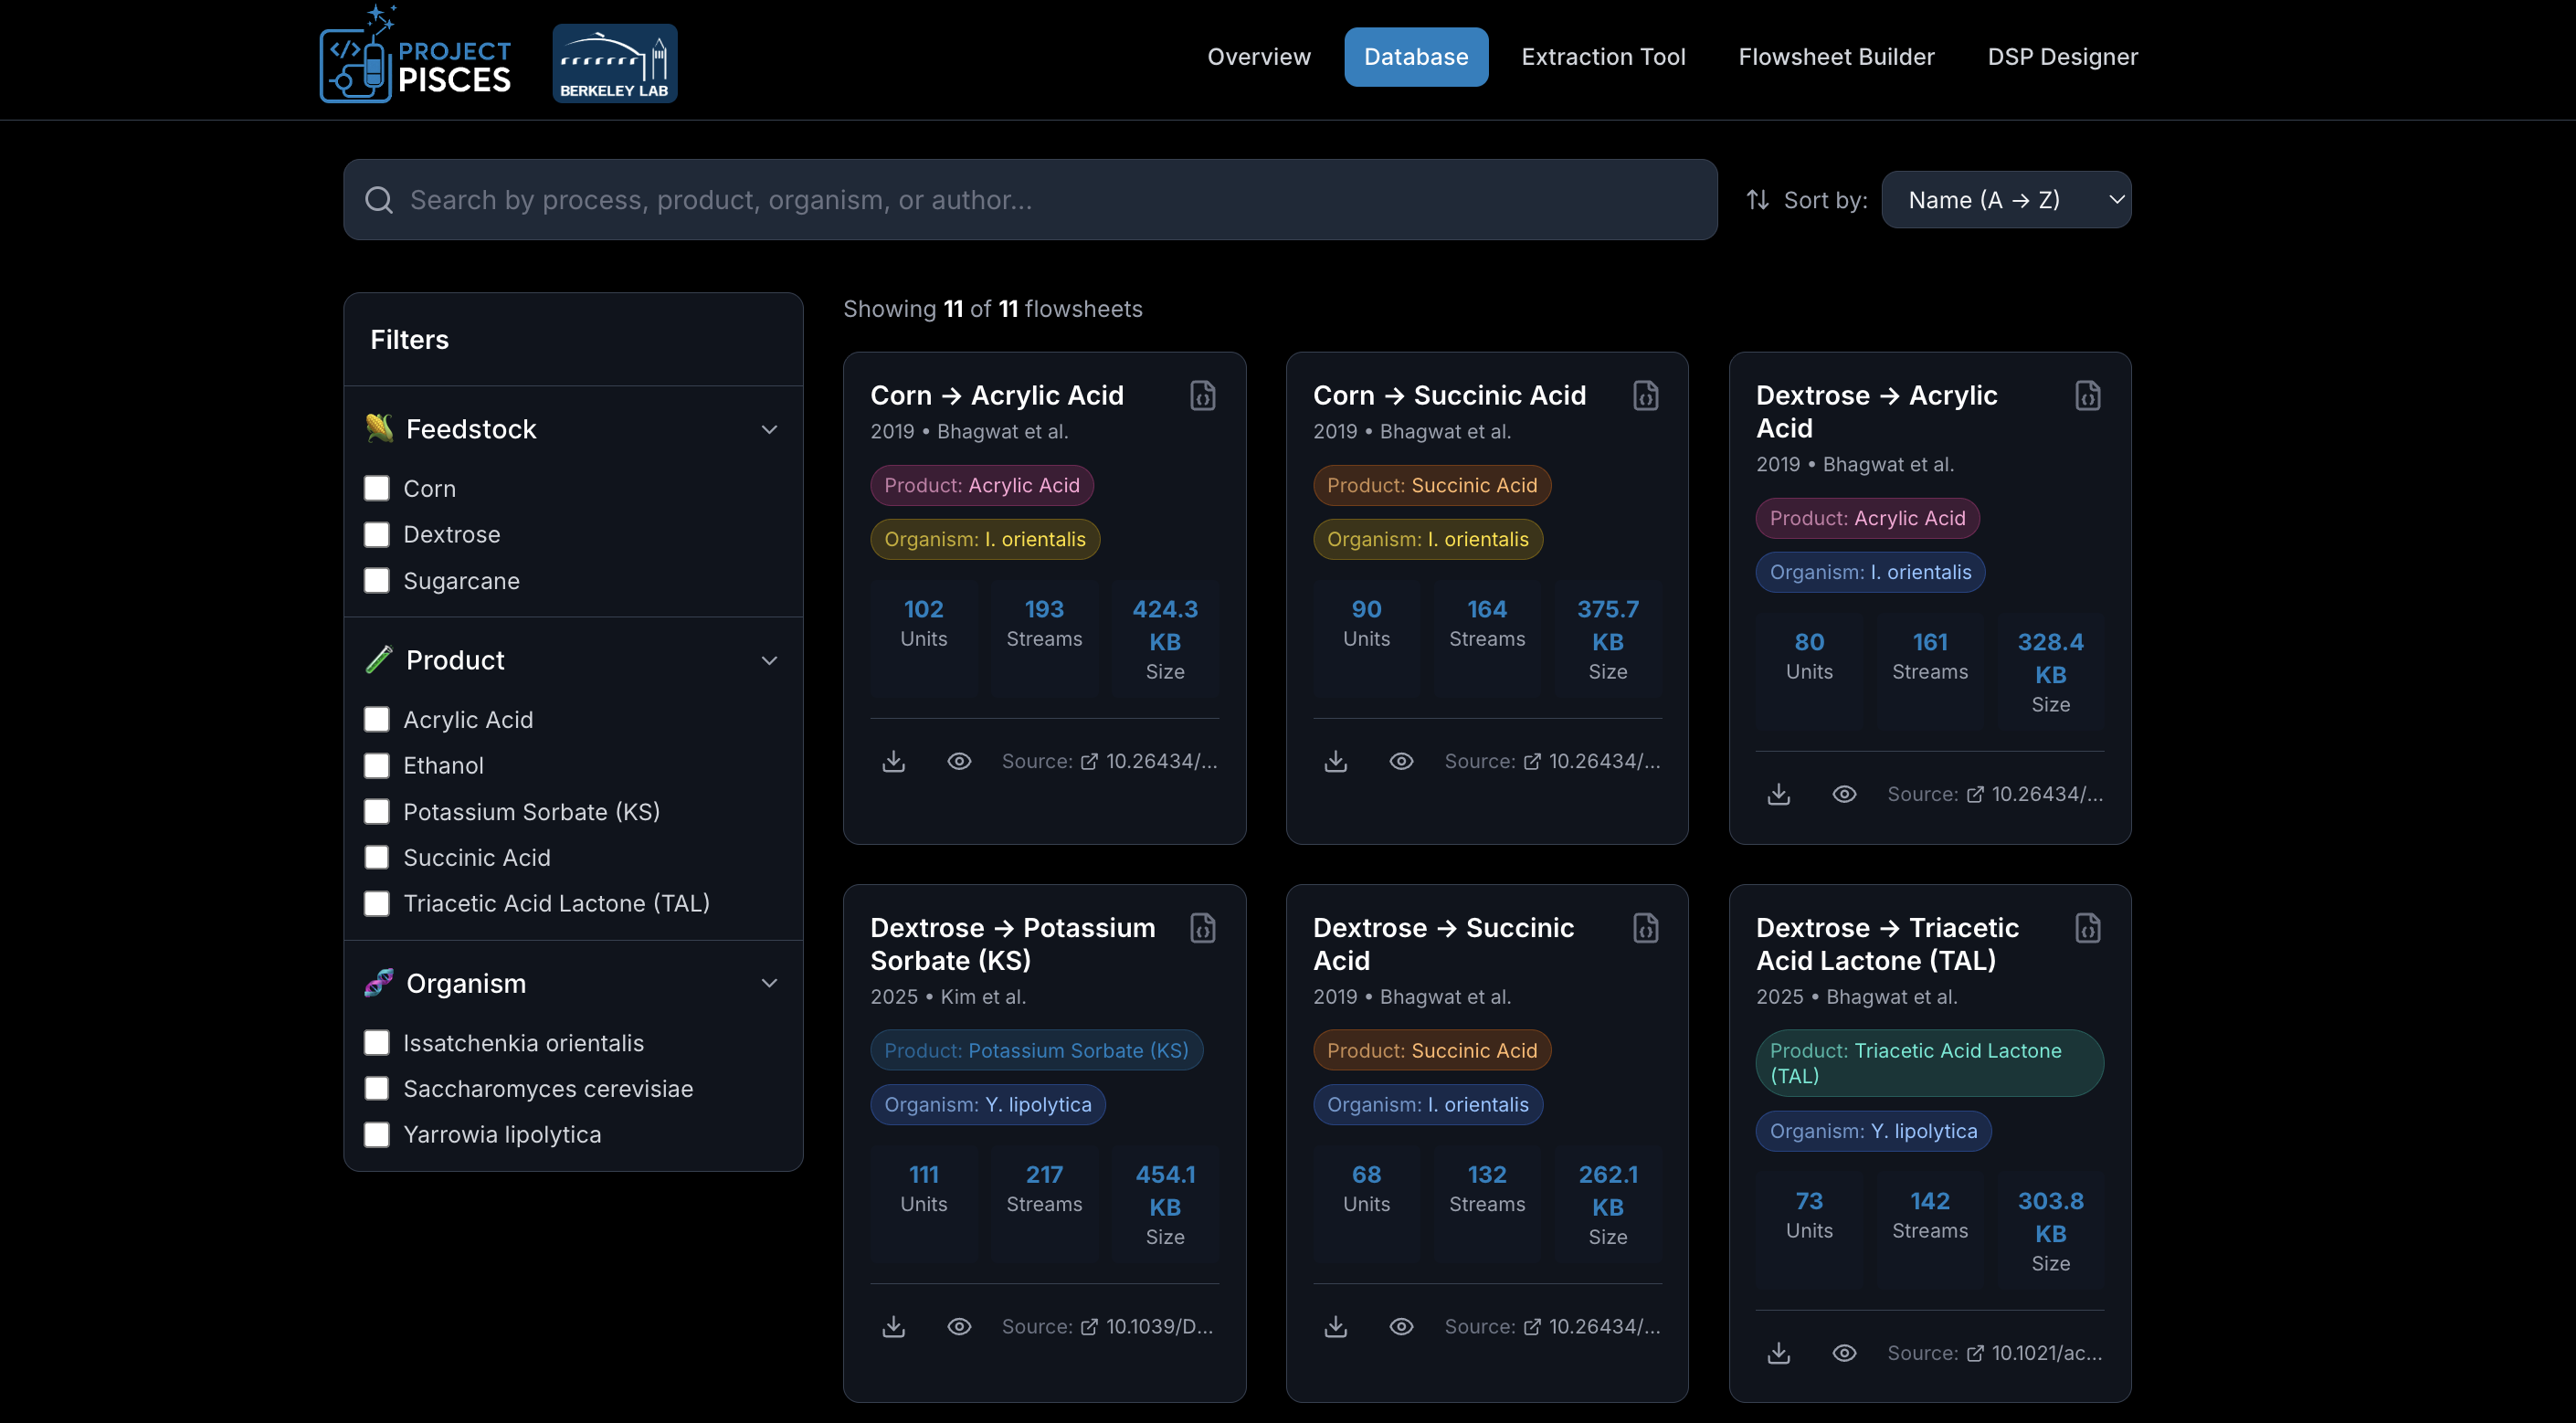The width and height of the screenshot is (2576, 1423).
Task: Collapse the Feedstock filter section
Action: 769,430
